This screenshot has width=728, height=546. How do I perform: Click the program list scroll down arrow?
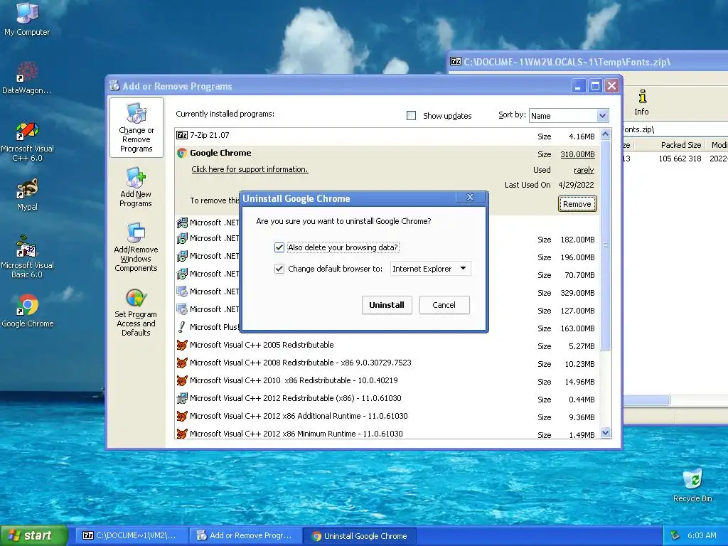606,433
